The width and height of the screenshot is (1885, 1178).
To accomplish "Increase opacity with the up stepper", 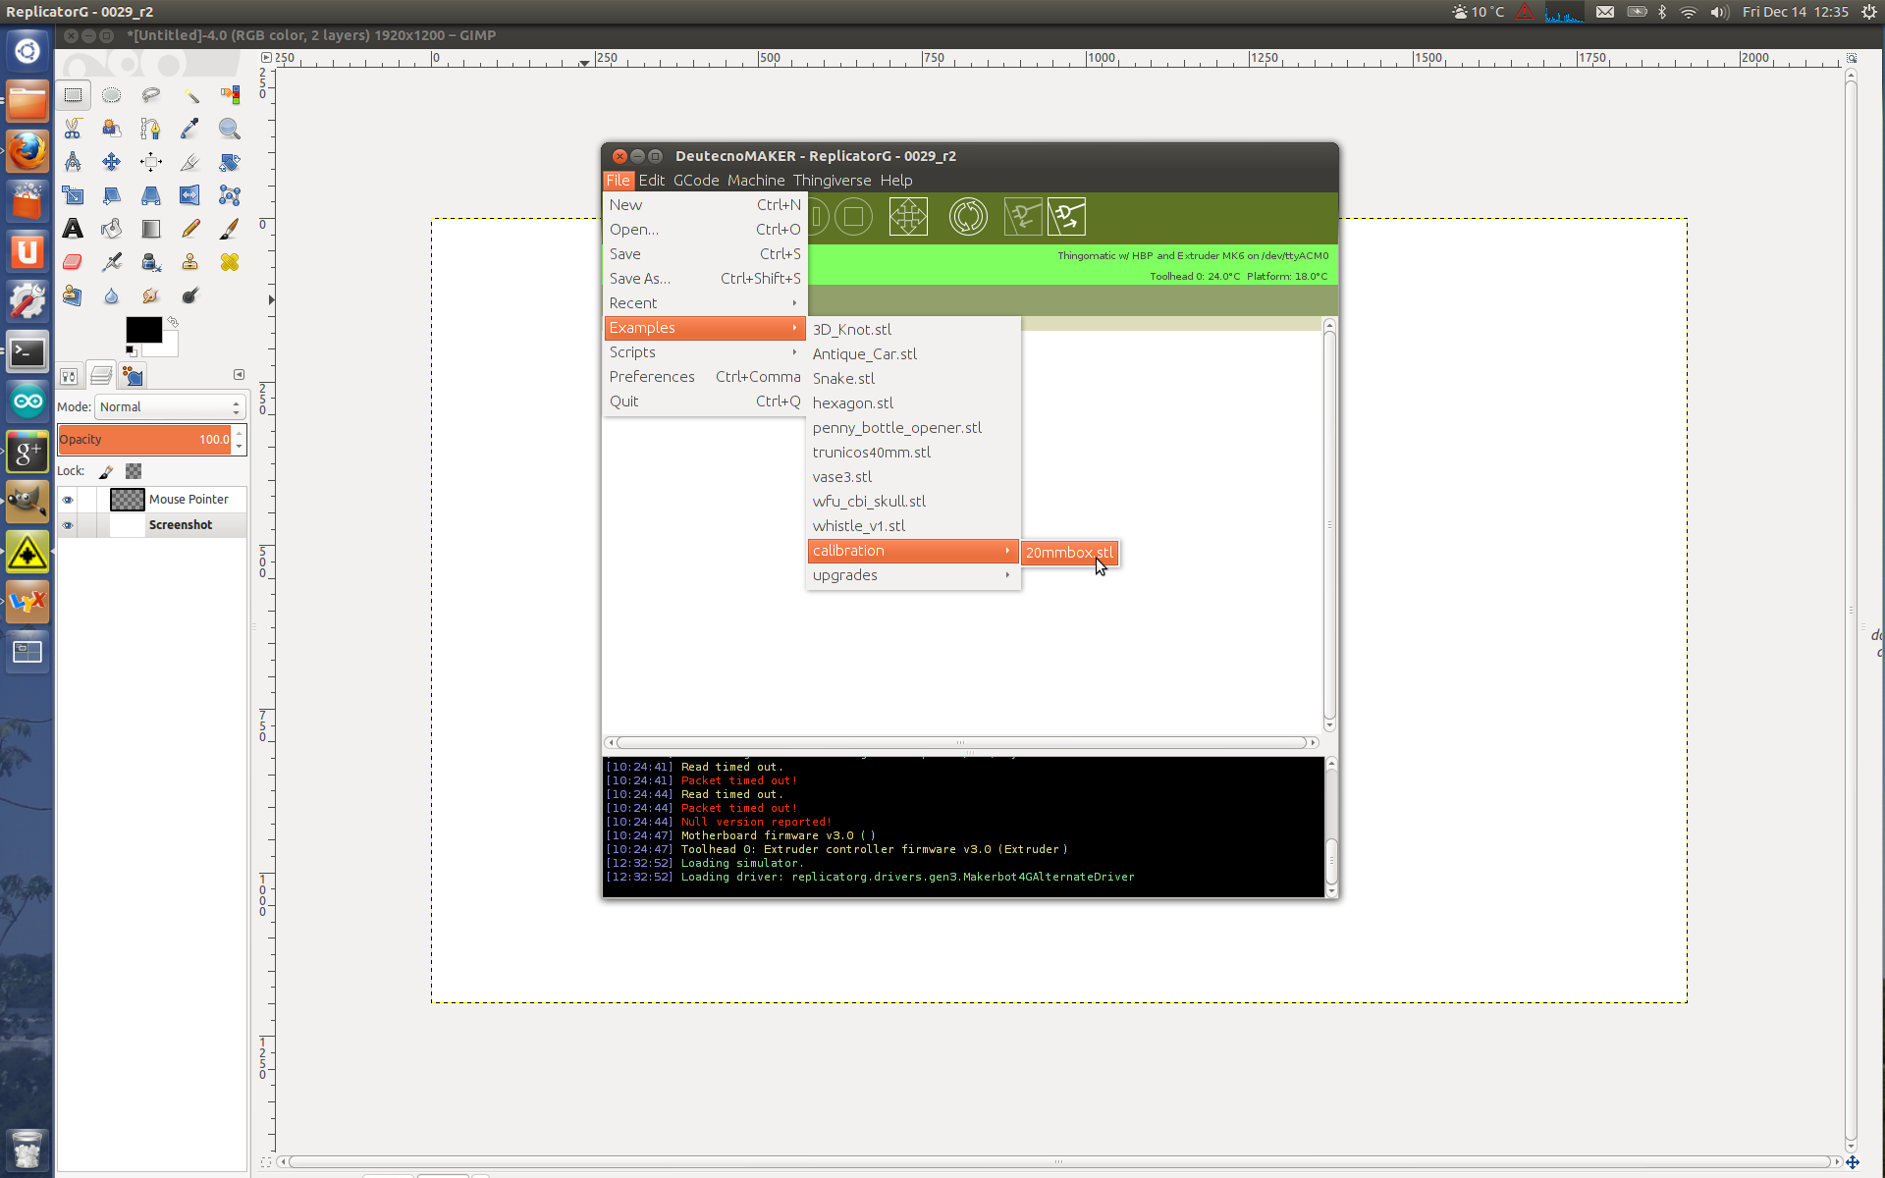I will click(x=239, y=433).
